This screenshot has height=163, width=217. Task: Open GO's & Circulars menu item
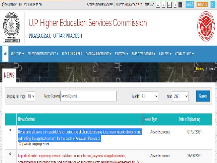point(72,54)
